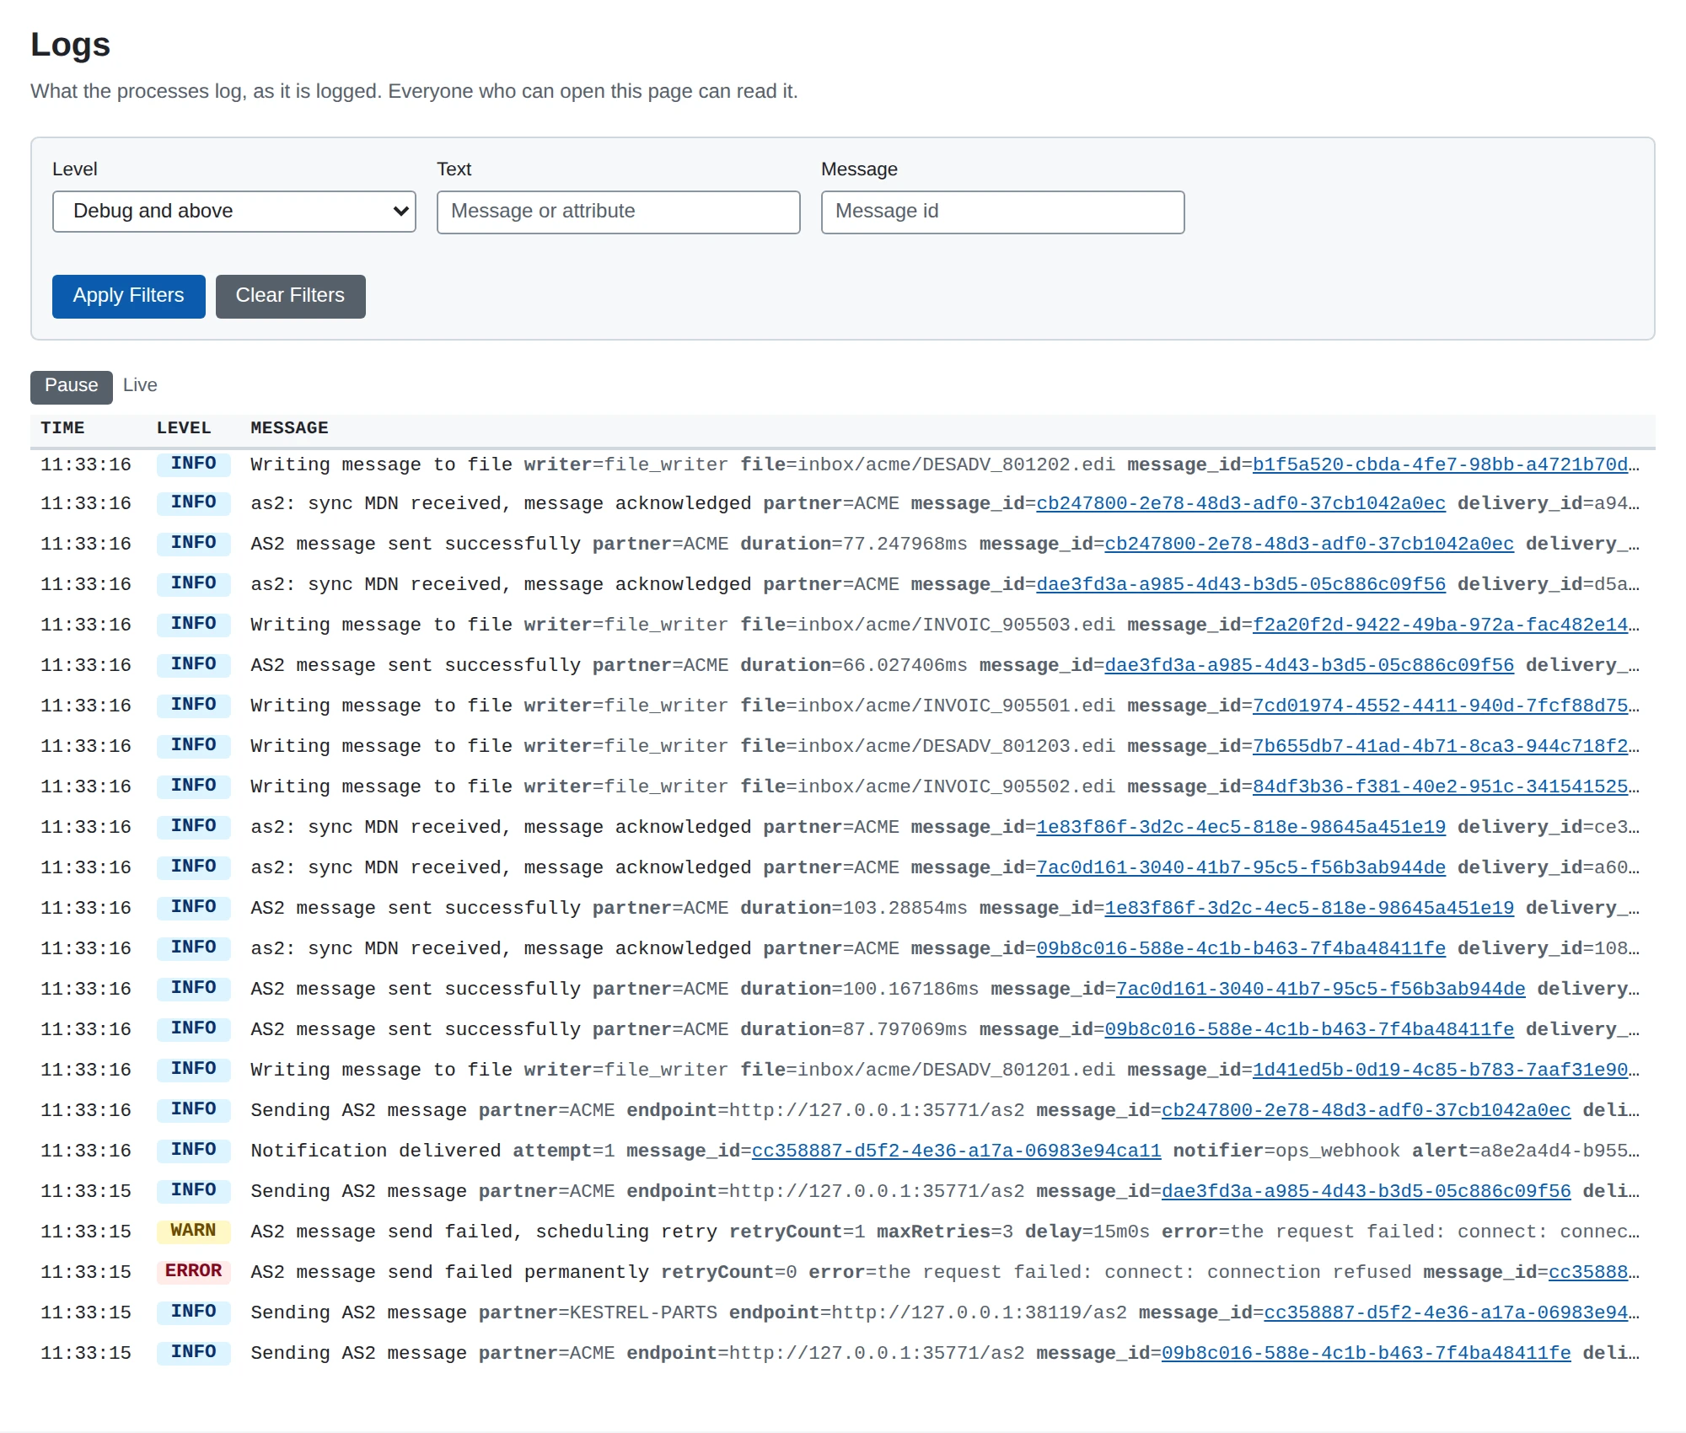Open message id link in duration=87.797069ms row
The height and width of the screenshot is (1433, 1686).
click(1309, 1029)
